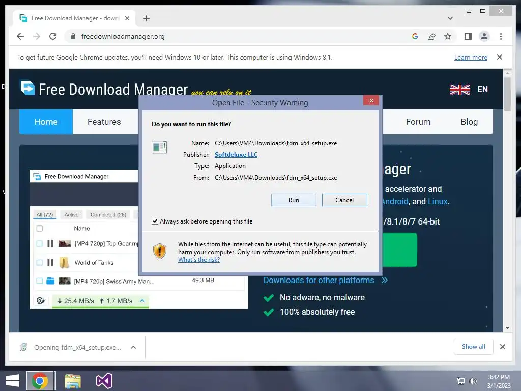
Task: Open the Softdeluxe LLC publisher link
Action: click(236, 155)
